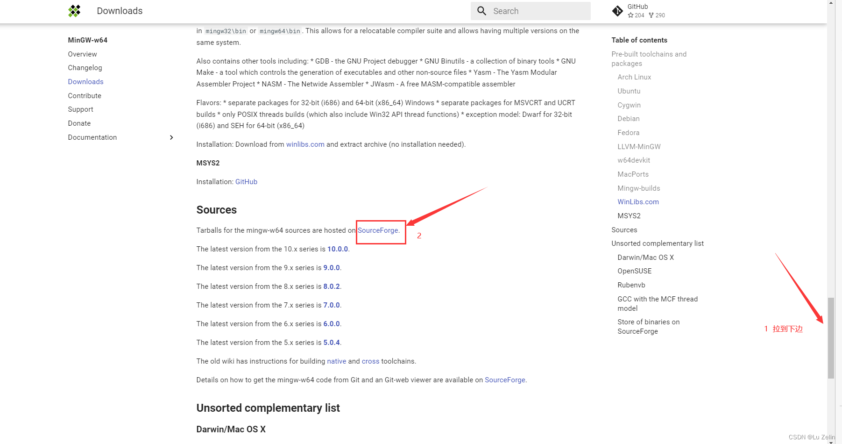
Task: Click the vertical scrollbar thumb
Action: tap(831, 337)
